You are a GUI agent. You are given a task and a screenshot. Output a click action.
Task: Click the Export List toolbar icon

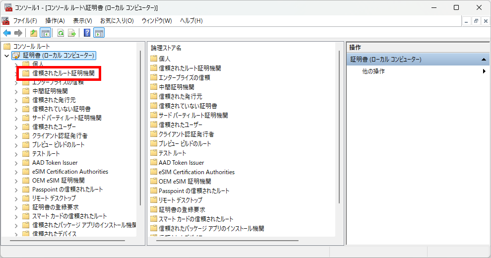[72, 33]
